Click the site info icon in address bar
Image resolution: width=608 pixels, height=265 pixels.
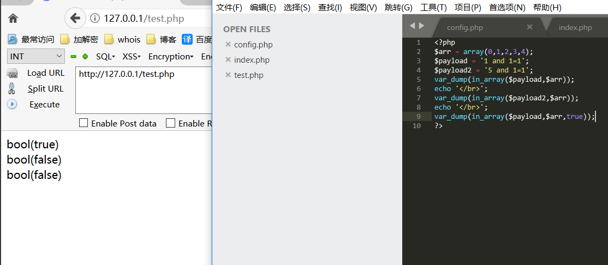pos(94,18)
